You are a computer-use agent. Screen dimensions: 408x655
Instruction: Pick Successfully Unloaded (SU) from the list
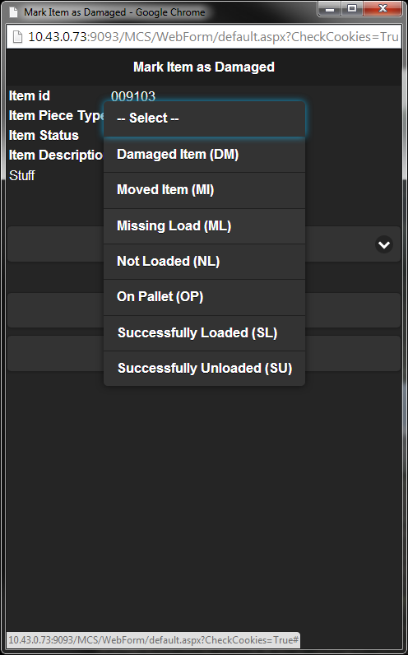tap(204, 369)
